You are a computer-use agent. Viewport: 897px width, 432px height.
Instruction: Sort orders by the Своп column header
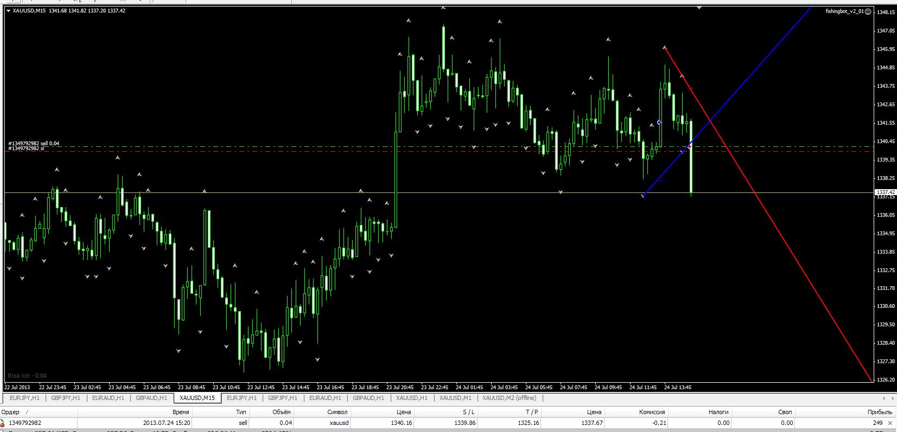764,412
